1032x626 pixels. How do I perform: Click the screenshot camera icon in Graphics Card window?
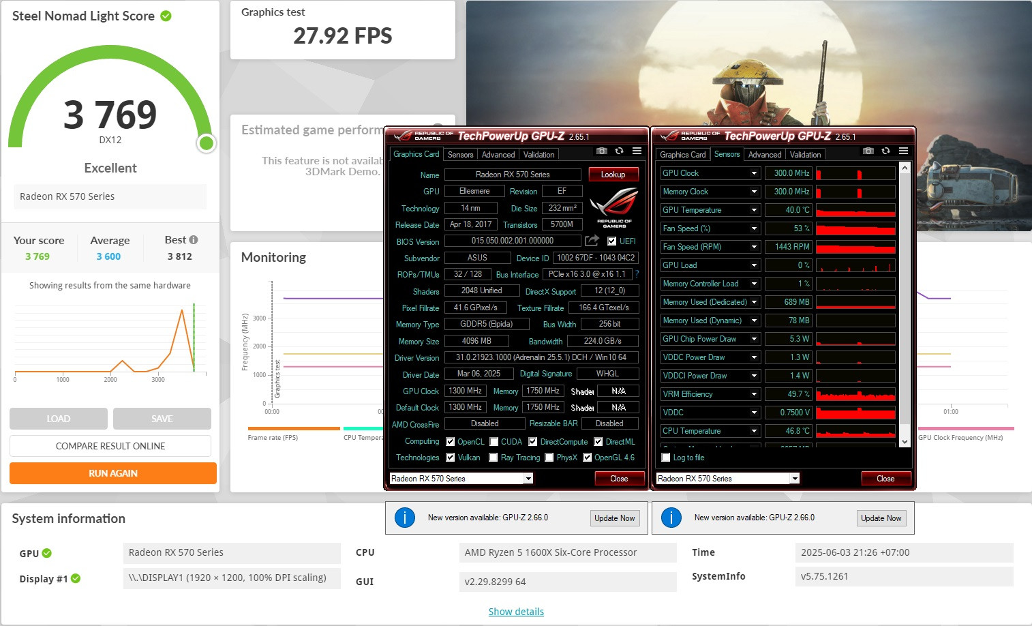tap(601, 151)
